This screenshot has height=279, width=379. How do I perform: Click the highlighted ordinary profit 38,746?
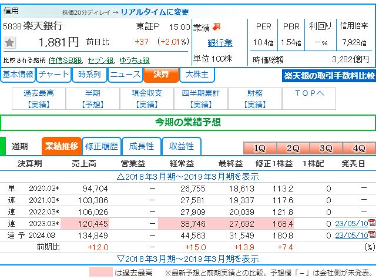[x=193, y=224]
